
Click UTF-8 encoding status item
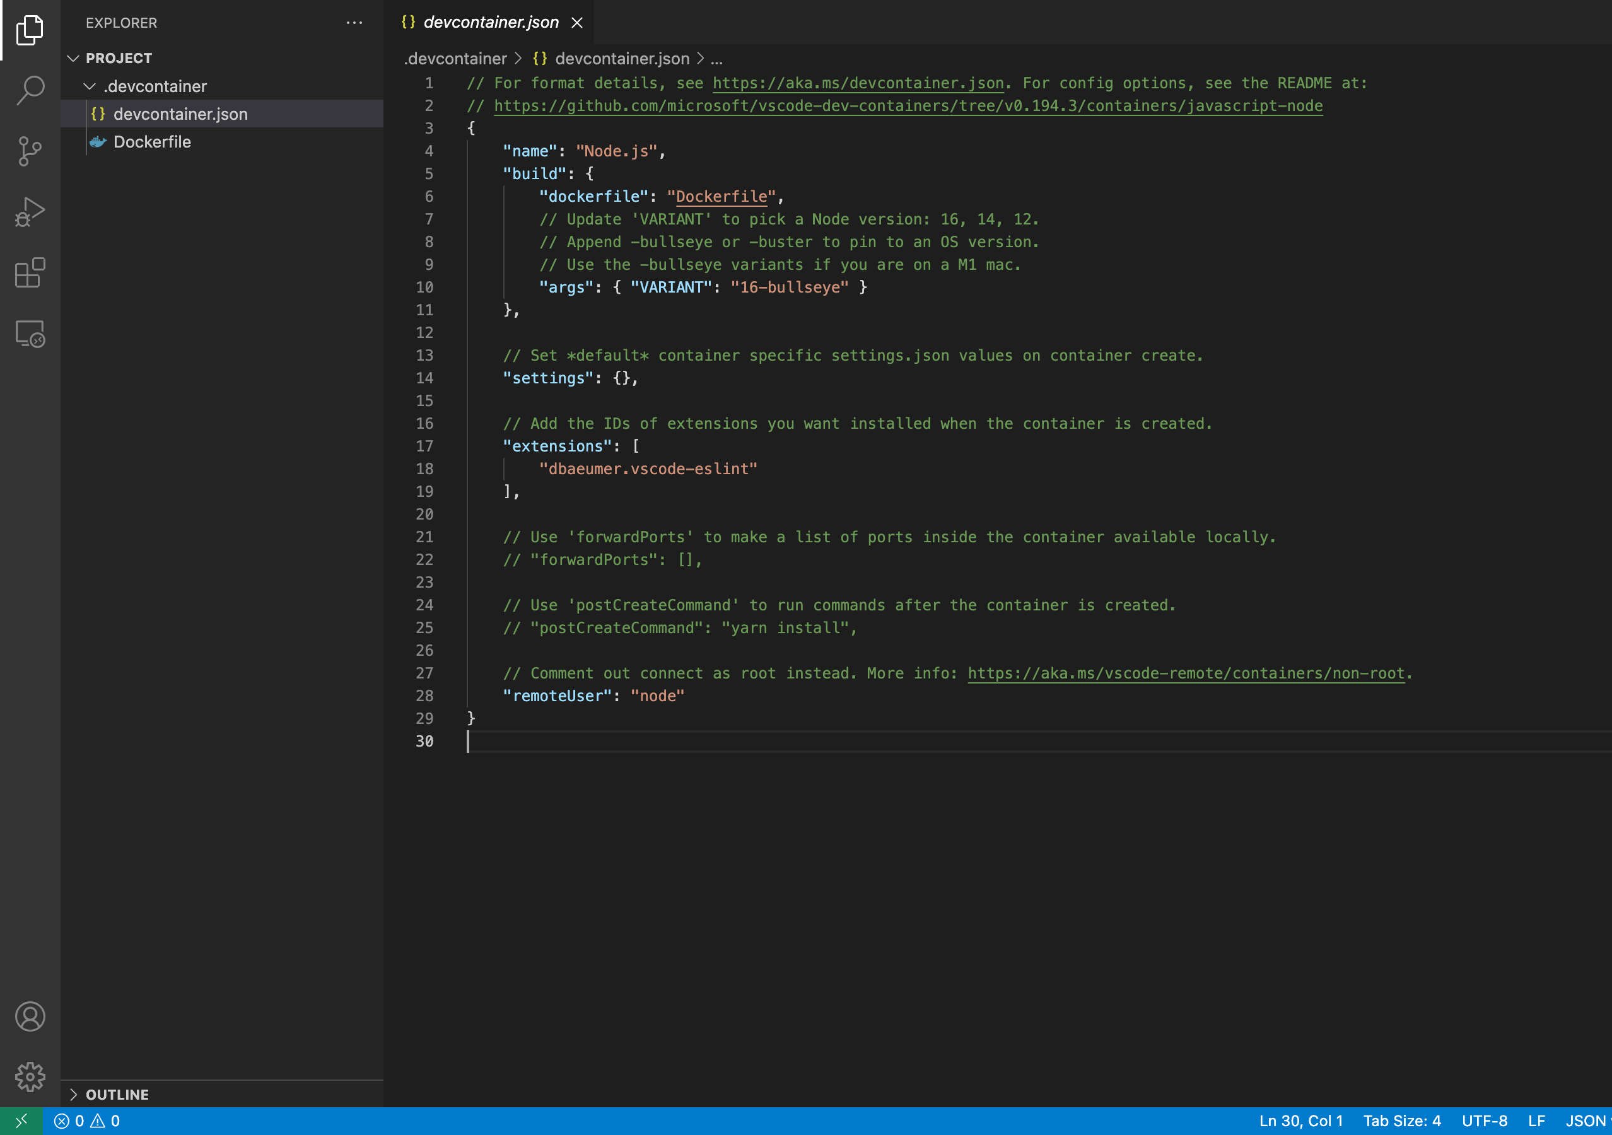click(x=1484, y=1121)
